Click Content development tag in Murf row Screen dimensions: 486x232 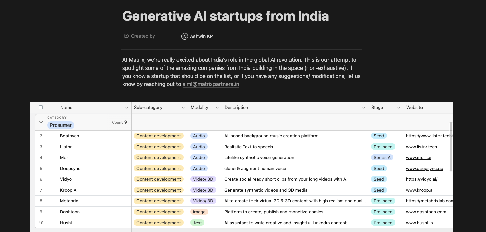click(158, 158)
